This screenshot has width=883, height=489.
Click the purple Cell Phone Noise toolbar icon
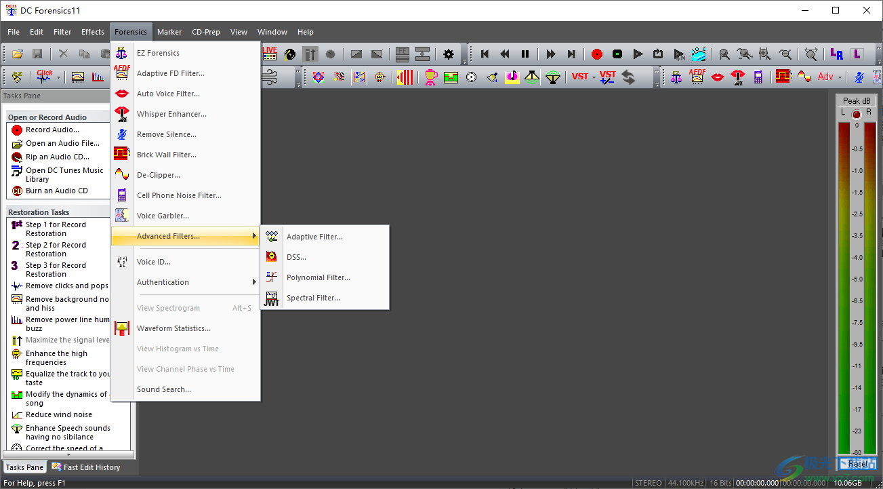pos(758,77)
